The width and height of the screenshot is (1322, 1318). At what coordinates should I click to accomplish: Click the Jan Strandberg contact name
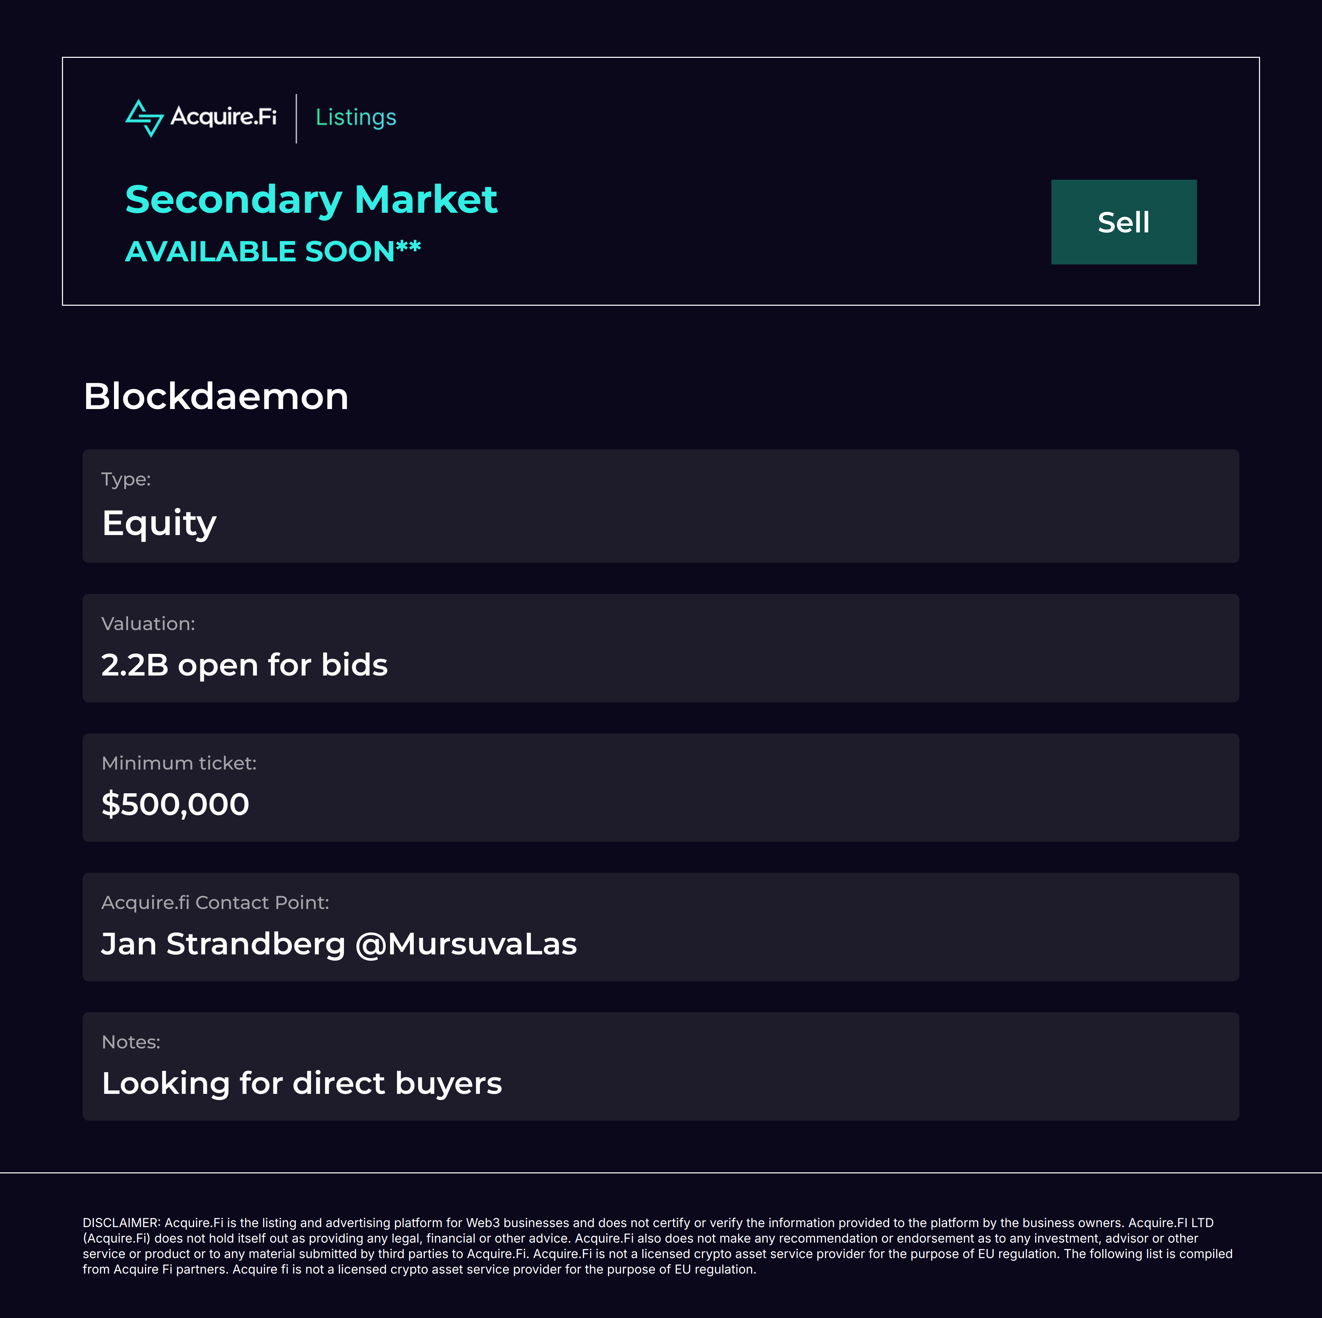pos(223,944)
